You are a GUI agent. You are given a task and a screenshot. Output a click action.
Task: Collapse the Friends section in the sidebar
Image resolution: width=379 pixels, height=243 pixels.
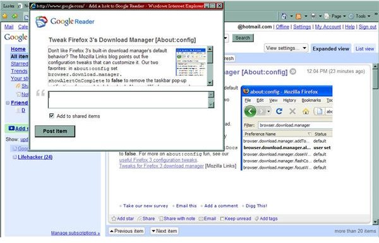pyautogui.click(x=8, y=103)
